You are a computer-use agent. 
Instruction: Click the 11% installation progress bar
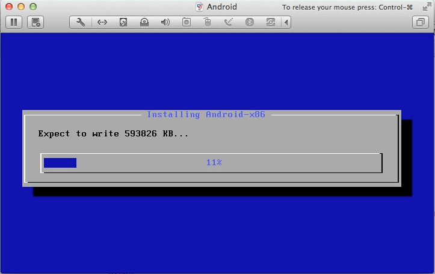[x=211, y=163]
